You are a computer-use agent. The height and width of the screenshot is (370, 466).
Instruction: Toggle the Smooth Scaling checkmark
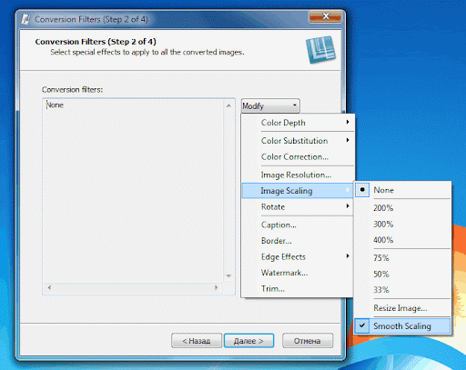(402, 326)
